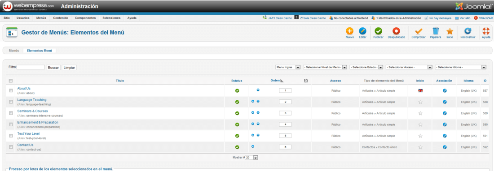Switch to the Menús submenu tab
Viewport: 494px width, 171px height.
[x=14, y=50]
